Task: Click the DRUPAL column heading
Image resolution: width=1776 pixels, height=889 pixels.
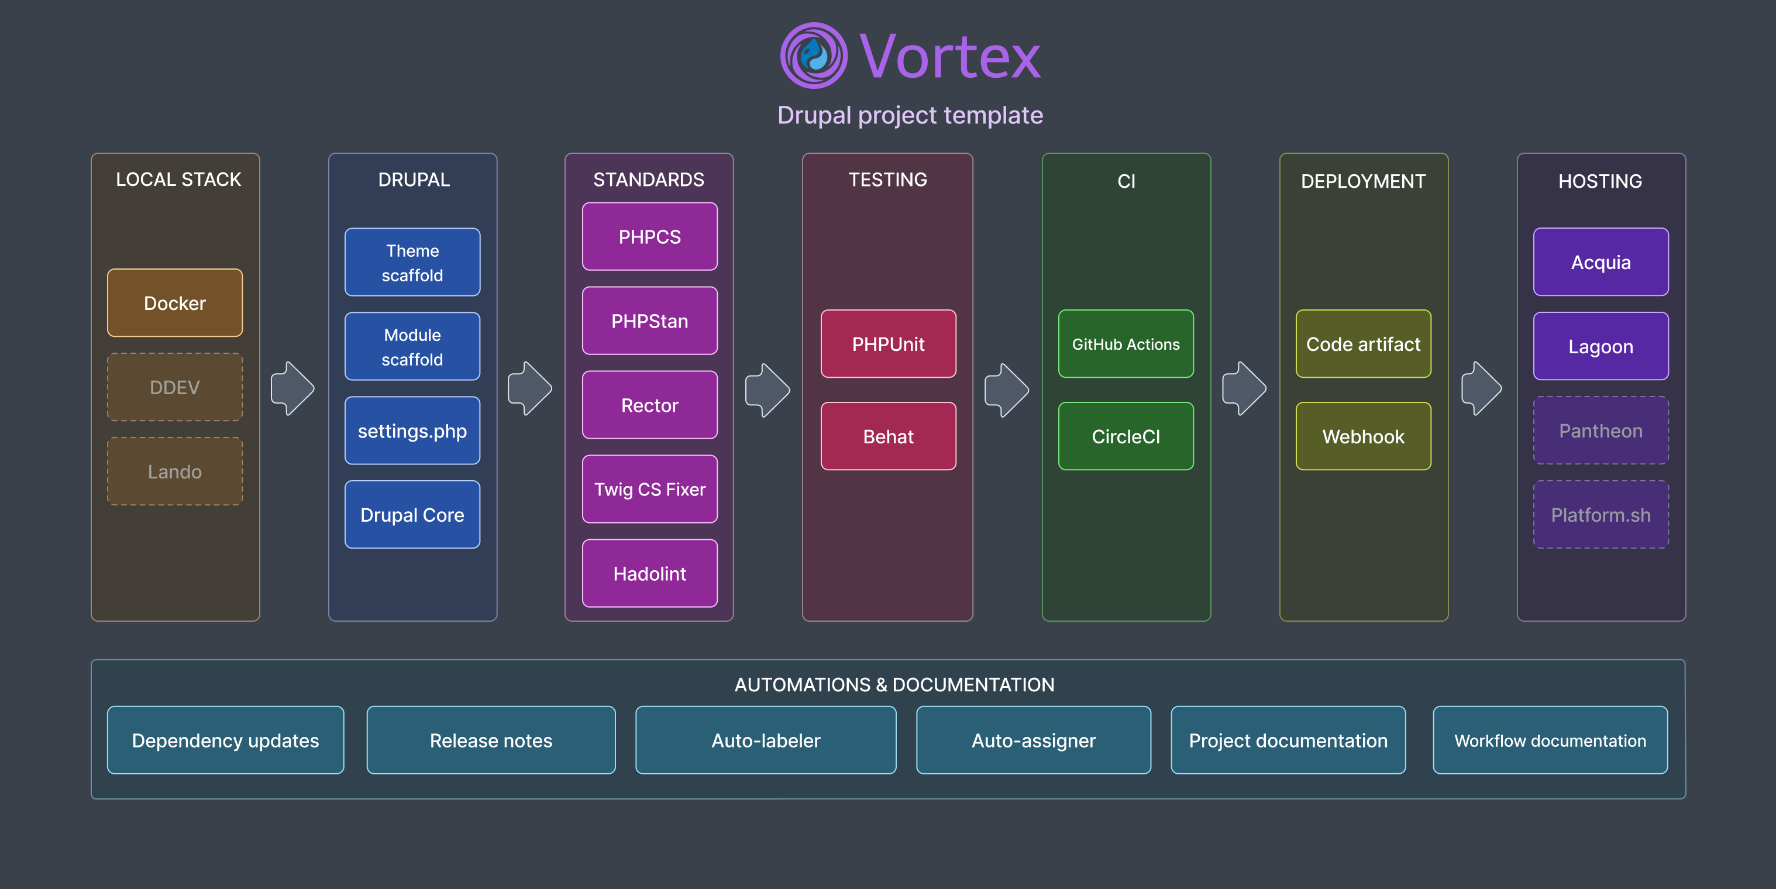Action: click(414, 180)
